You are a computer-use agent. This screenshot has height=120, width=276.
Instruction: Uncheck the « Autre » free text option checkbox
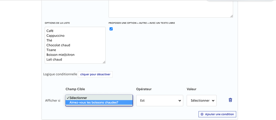tap(111, 29)
